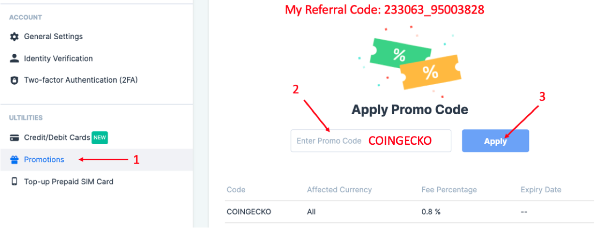This screenshot has width=595, height=228.
Task: Click the Two-factor Authentication shield icon
Action: [15, 80]
